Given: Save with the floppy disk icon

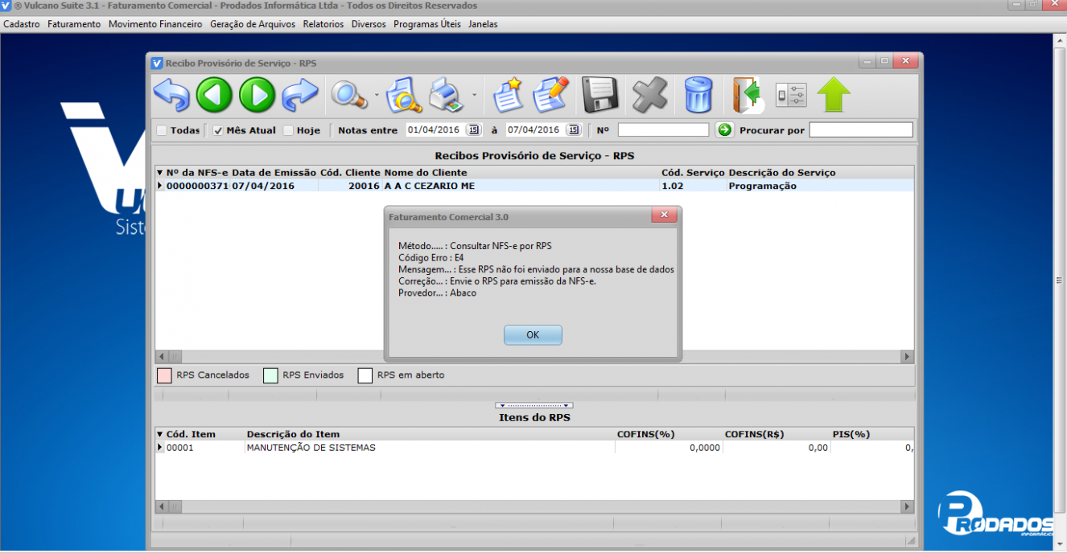Looking at the screenshot, I should click(599, 96).
